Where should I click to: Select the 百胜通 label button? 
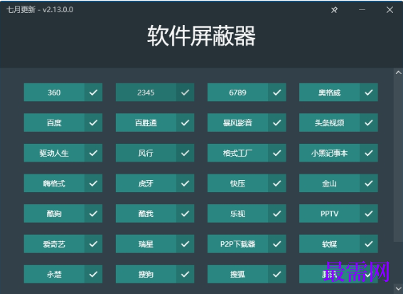146,122
